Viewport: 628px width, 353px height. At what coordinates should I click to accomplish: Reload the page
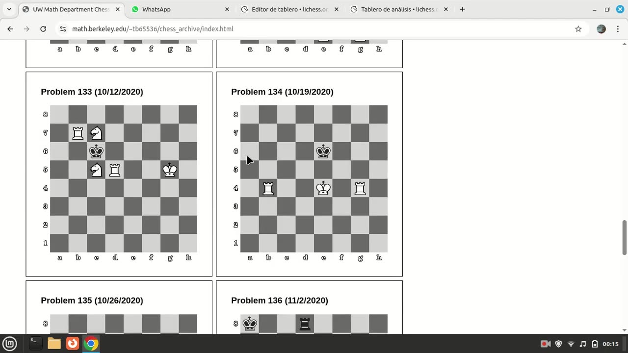tap(43, 29)
